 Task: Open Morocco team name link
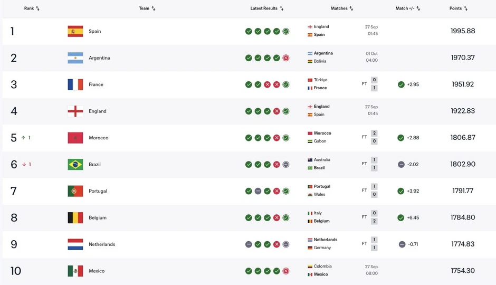[x=98, y=138]
